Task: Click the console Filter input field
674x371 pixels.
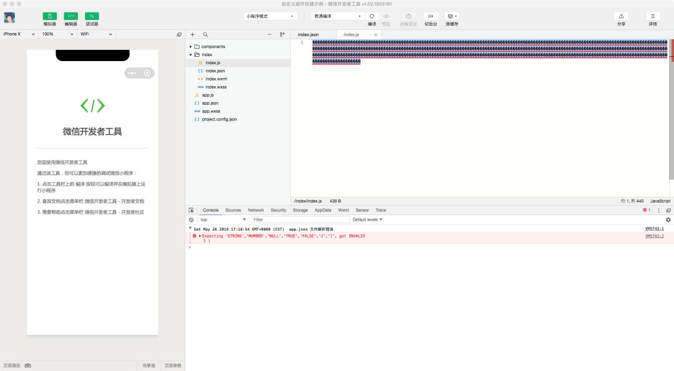Action: pyautogui.click(x=300, y=220)
